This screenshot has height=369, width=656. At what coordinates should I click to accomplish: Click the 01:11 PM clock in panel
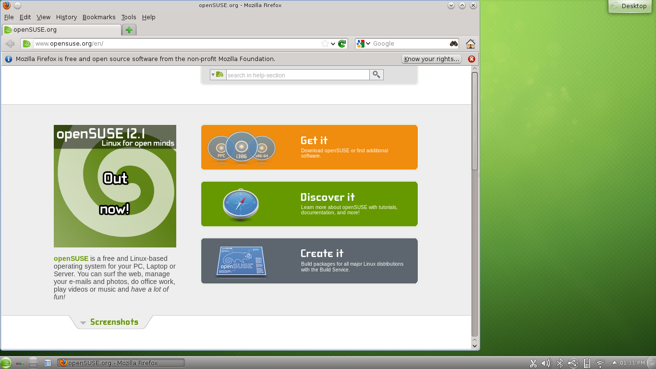pyautogui.click(x=632, y=363)
